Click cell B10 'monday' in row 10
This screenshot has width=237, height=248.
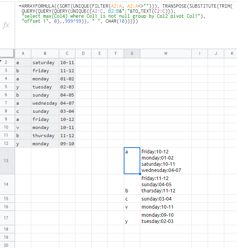[45, 127]
